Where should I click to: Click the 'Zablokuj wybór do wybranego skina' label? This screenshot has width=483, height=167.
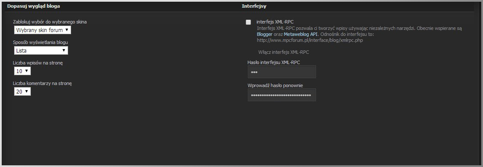pos(50,22)
